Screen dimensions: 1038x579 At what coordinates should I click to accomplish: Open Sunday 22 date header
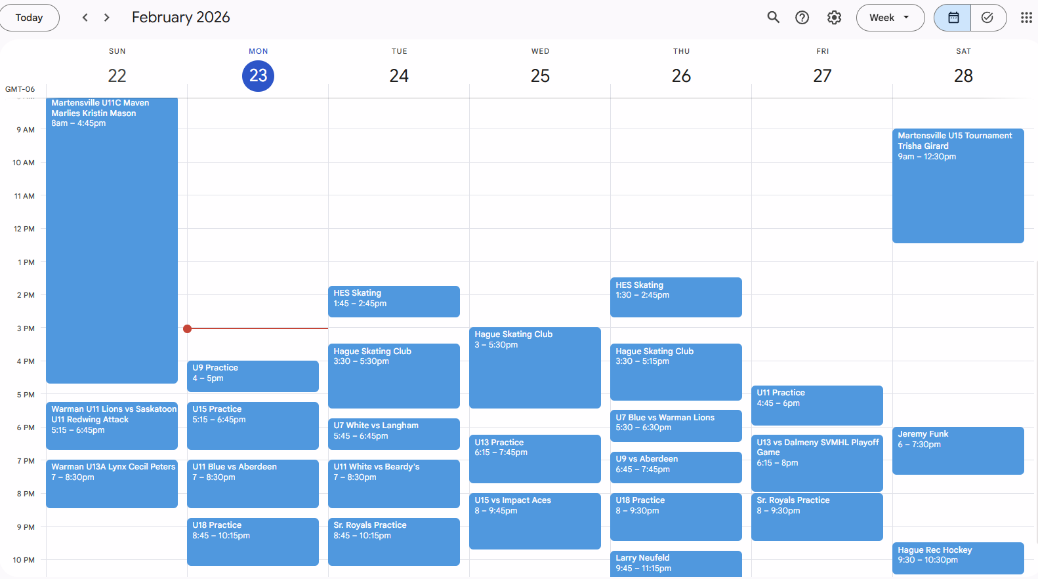tap(117, 76)
